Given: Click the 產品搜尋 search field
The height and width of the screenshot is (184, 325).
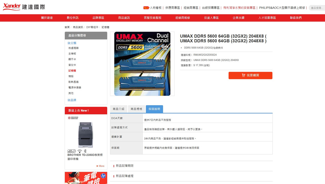Looking at the screenshot, I should [x=317, y=8].
